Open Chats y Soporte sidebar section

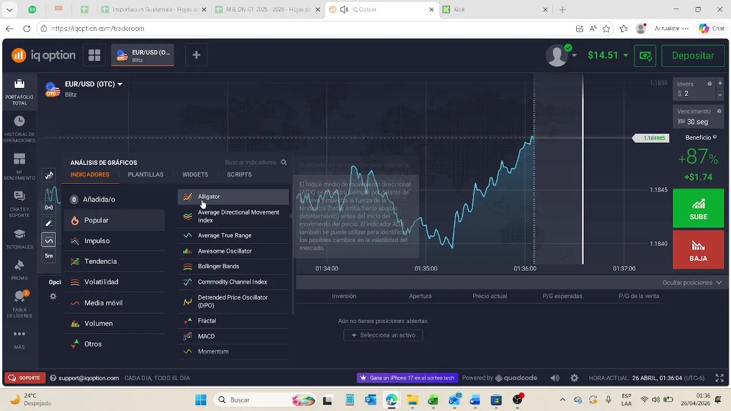(19, 204)
